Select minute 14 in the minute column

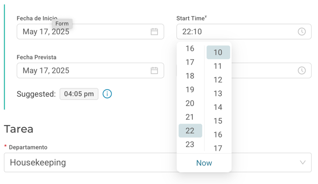(x=218, y=107)
